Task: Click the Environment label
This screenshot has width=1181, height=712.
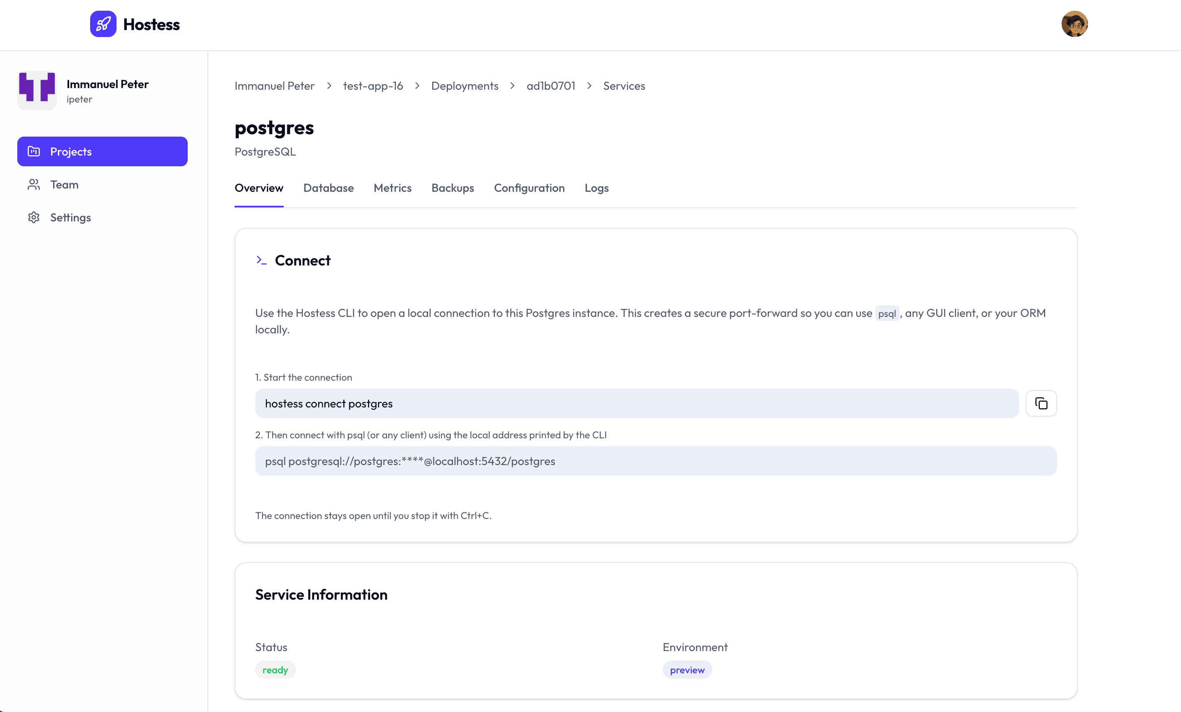Action: coord(695,647)
